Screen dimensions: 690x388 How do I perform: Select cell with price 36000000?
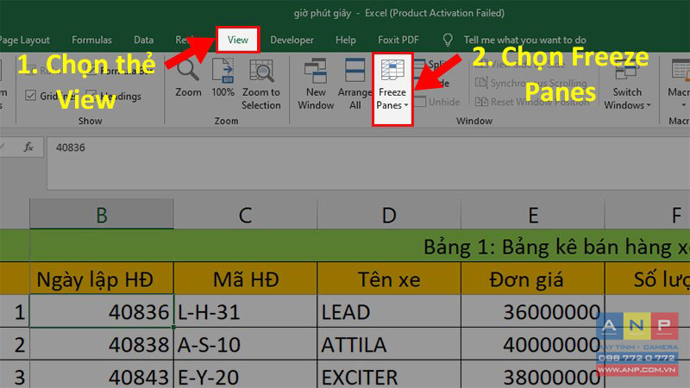point(533,311)
